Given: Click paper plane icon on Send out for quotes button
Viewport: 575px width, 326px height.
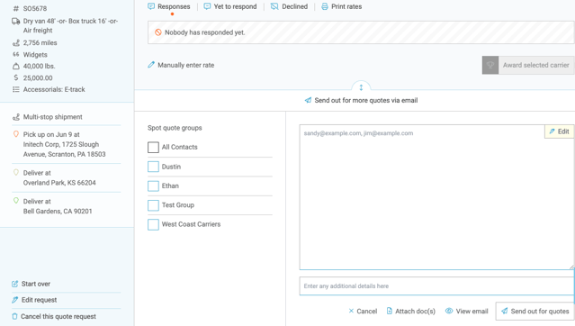Looking at the screenshot, I should coord(505,311).
